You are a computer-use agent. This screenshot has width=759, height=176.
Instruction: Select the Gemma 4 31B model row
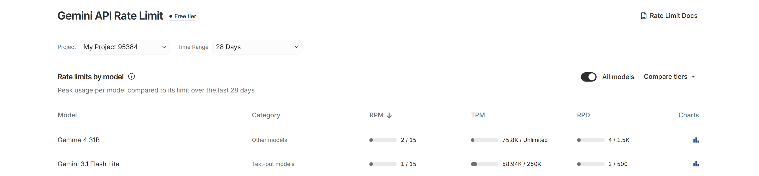point(79,140)
